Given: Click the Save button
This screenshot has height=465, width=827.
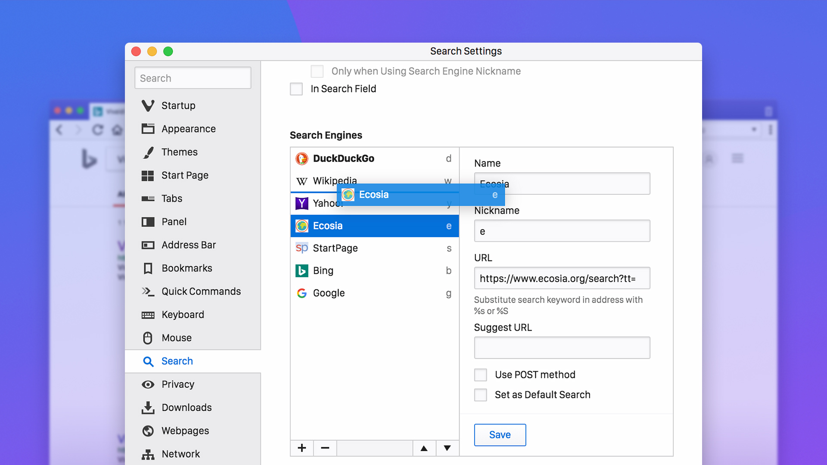Looking at the screenshot, I should 500,435.
